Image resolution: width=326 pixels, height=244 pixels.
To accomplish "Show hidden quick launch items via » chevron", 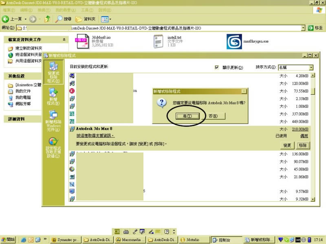I will pyautogui.click(x=45, y=239).
